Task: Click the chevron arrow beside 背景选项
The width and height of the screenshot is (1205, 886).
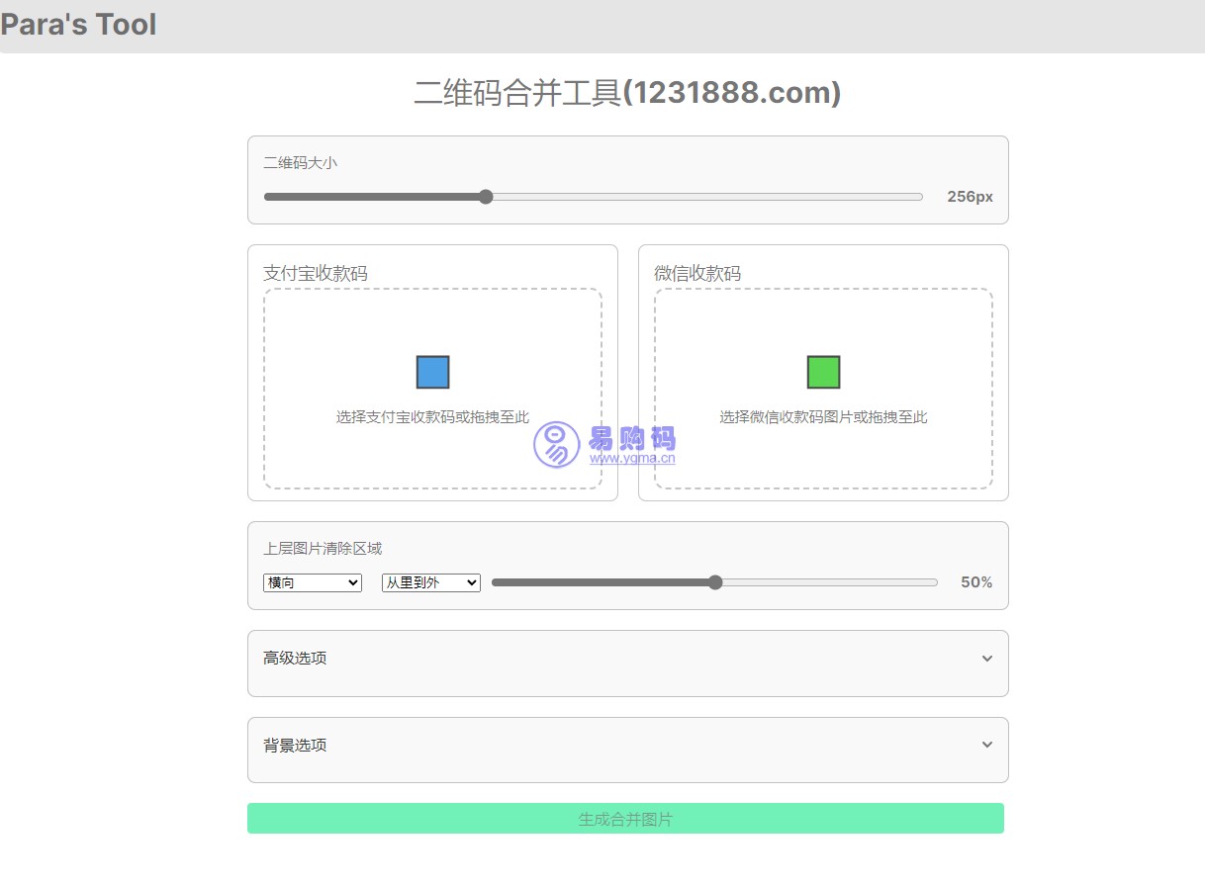Action: tap(986, 745)
